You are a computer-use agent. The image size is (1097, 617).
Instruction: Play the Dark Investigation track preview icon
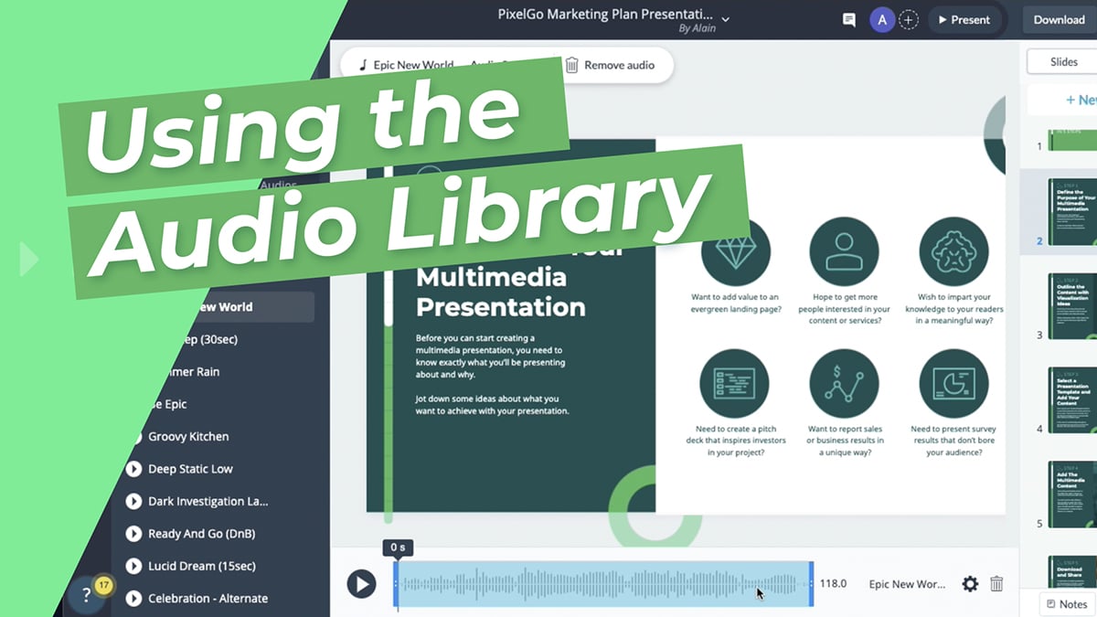[x=133, y=502]
